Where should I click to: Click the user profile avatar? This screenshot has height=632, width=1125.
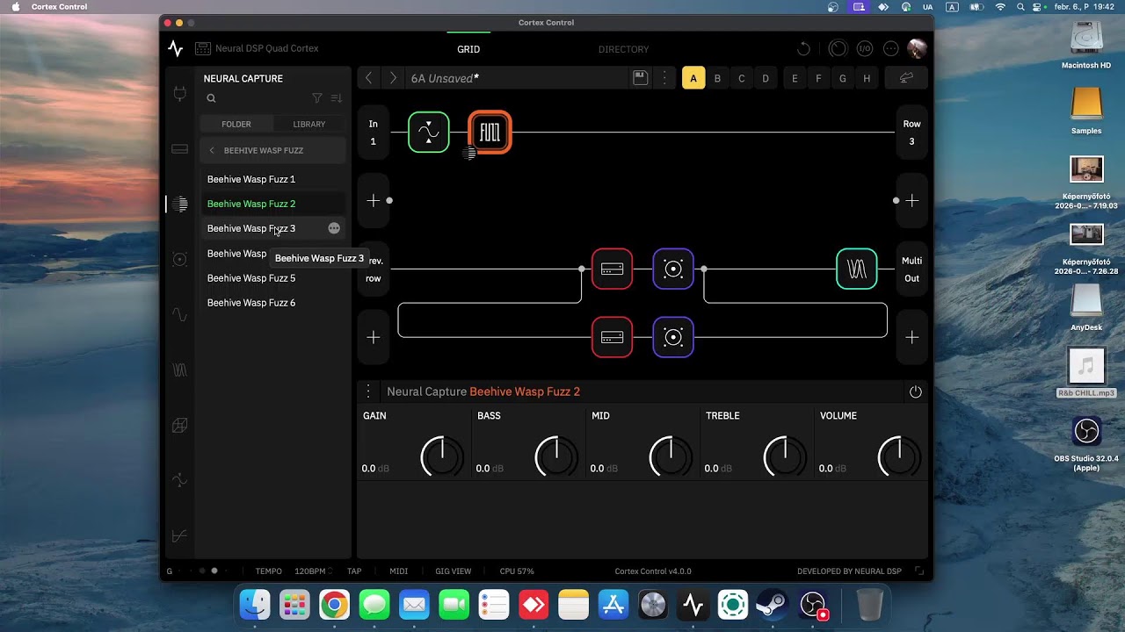pos(917,49)
